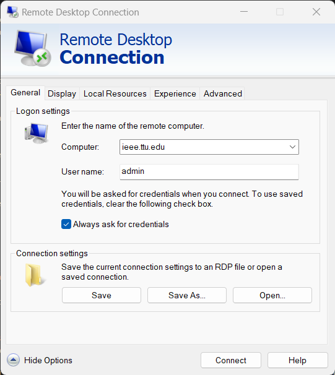Open the Advanced tab
This screenshot has width=335, height=375.
point(223,93)
